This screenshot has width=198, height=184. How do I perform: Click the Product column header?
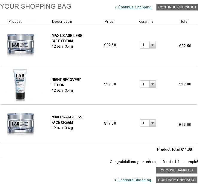[15, 21]
